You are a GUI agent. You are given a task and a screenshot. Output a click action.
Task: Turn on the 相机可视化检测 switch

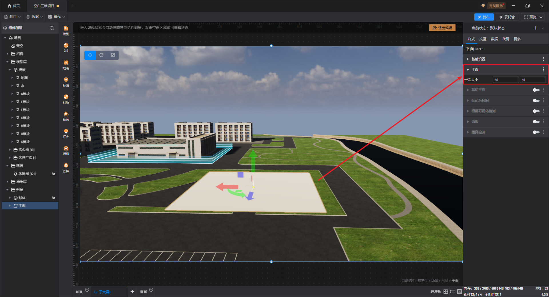(x=536, y=111)
